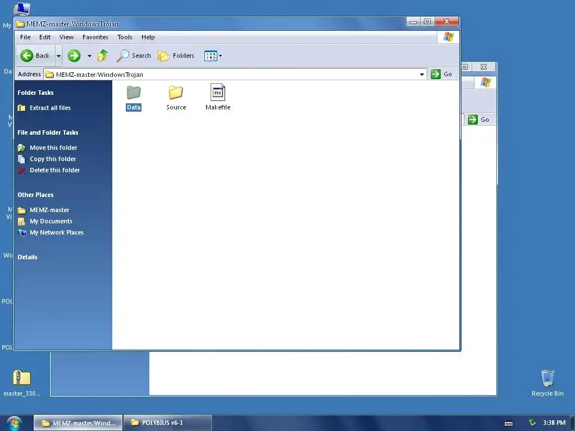Open the Search pane with the magnifier
575x431 pixels.
[x=134, y=56]
